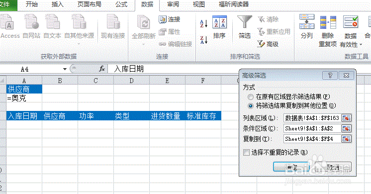Confirm with the 确定 button
This screenshot has width=371, height=194.
(291, 167)
